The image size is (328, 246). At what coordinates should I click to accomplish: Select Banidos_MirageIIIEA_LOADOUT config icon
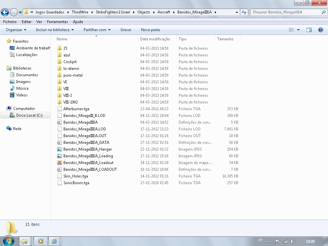click(x=59, y=169)
